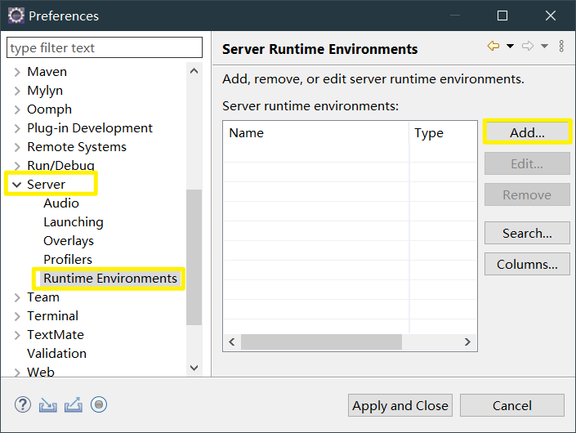Click the Import preferences icon
The height and width of the screenshot is (433, 576).
48,404
